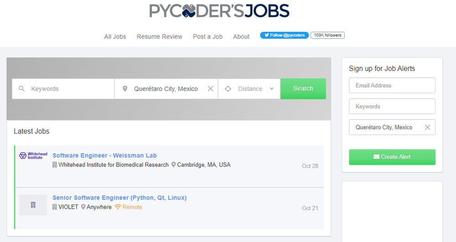Focus the Keywords field in Job Alerts
The image size is (456, 242).
392,106
